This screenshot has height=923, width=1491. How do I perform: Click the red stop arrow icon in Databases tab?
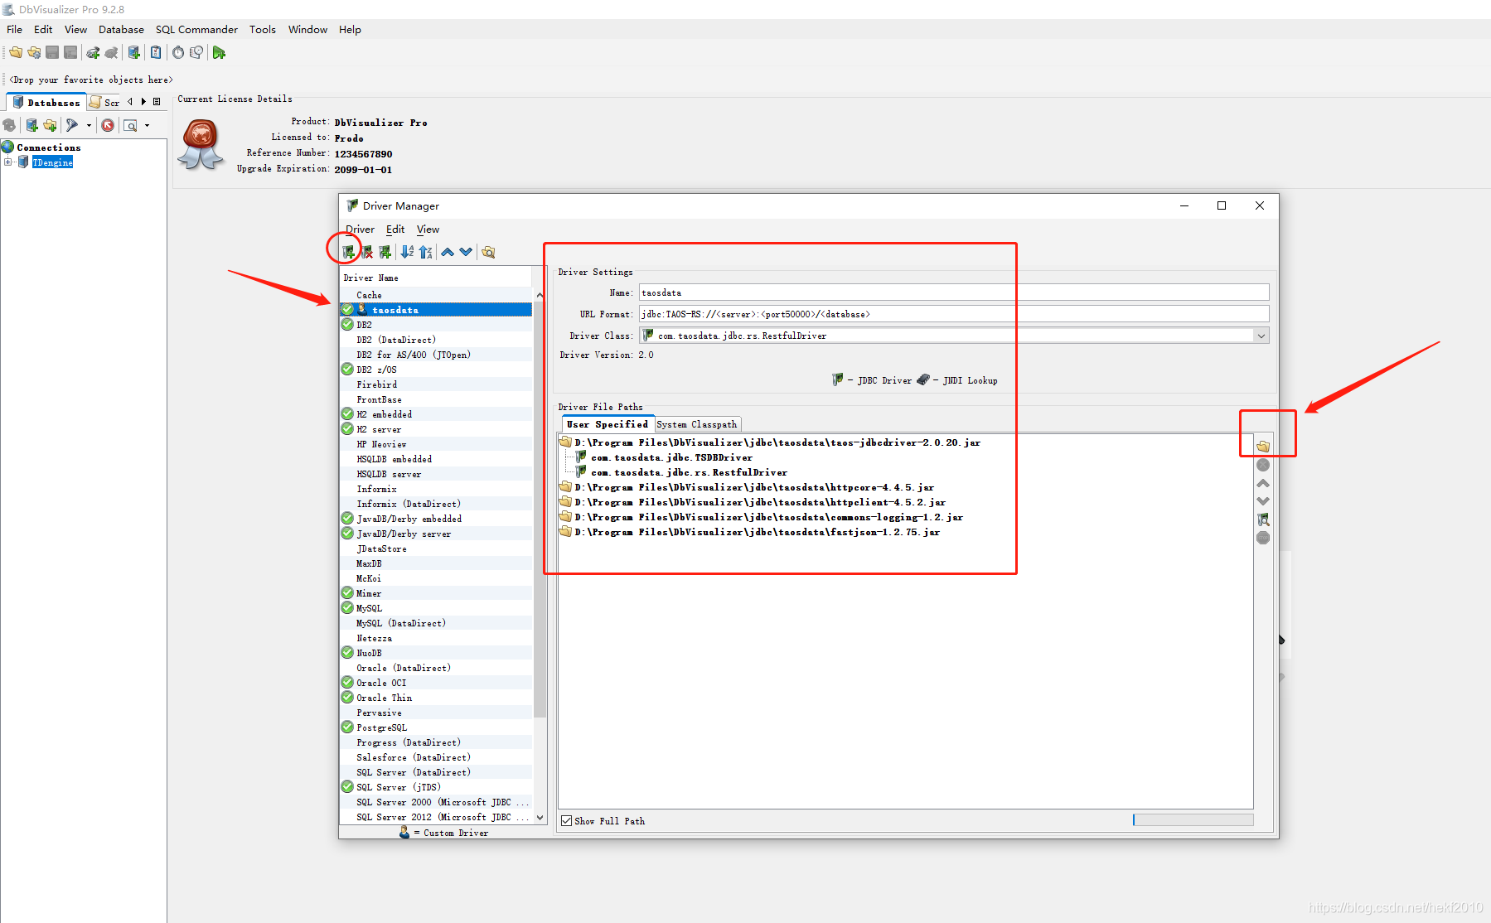tap(108, 125)
